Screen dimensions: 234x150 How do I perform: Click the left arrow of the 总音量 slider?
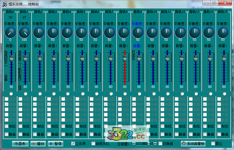(x=134, y=144)
